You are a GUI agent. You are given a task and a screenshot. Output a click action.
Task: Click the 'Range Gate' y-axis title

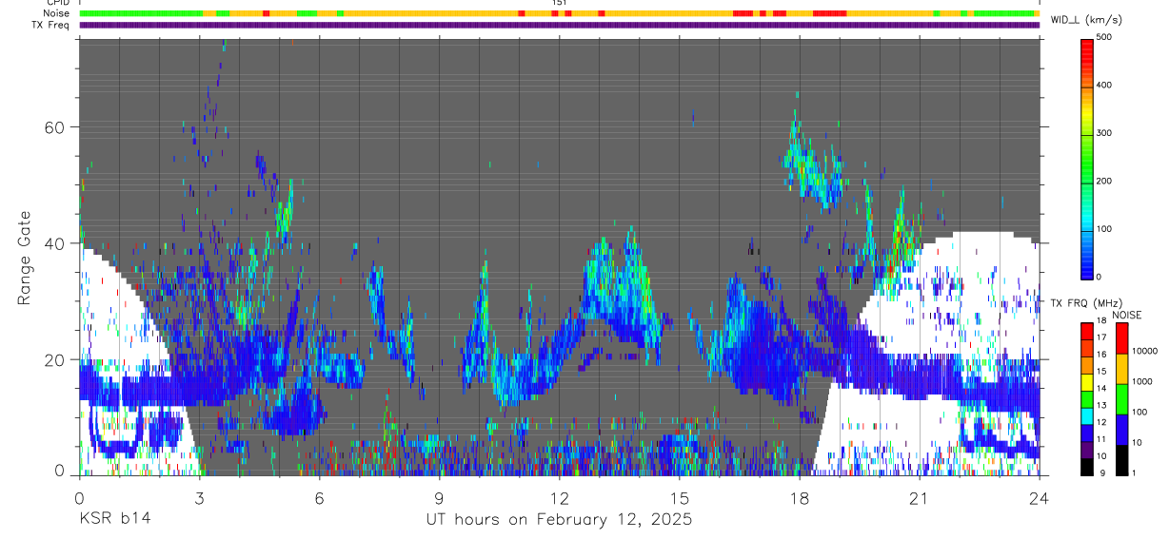click(24, 257)
